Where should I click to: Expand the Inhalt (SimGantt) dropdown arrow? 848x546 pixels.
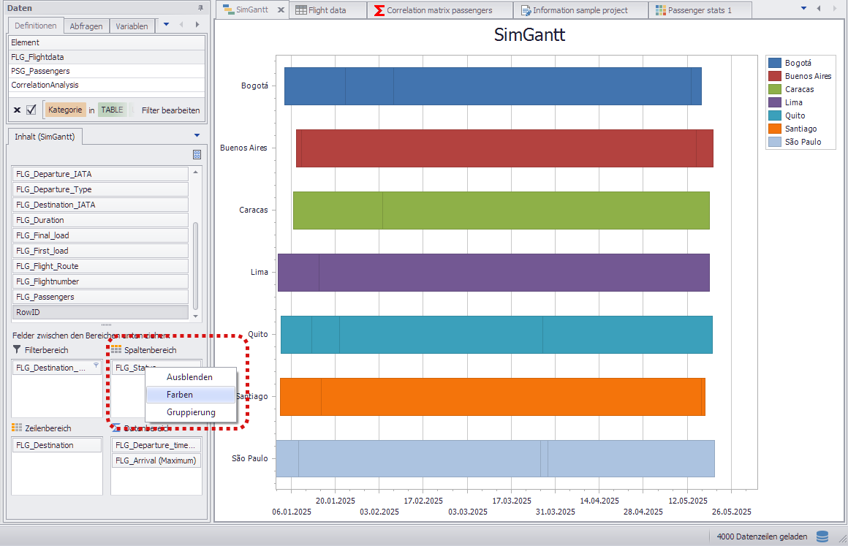pyautogui.click(x=197, y=136)
